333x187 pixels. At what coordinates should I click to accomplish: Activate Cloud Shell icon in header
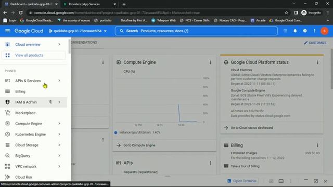(x=285, y=31)
